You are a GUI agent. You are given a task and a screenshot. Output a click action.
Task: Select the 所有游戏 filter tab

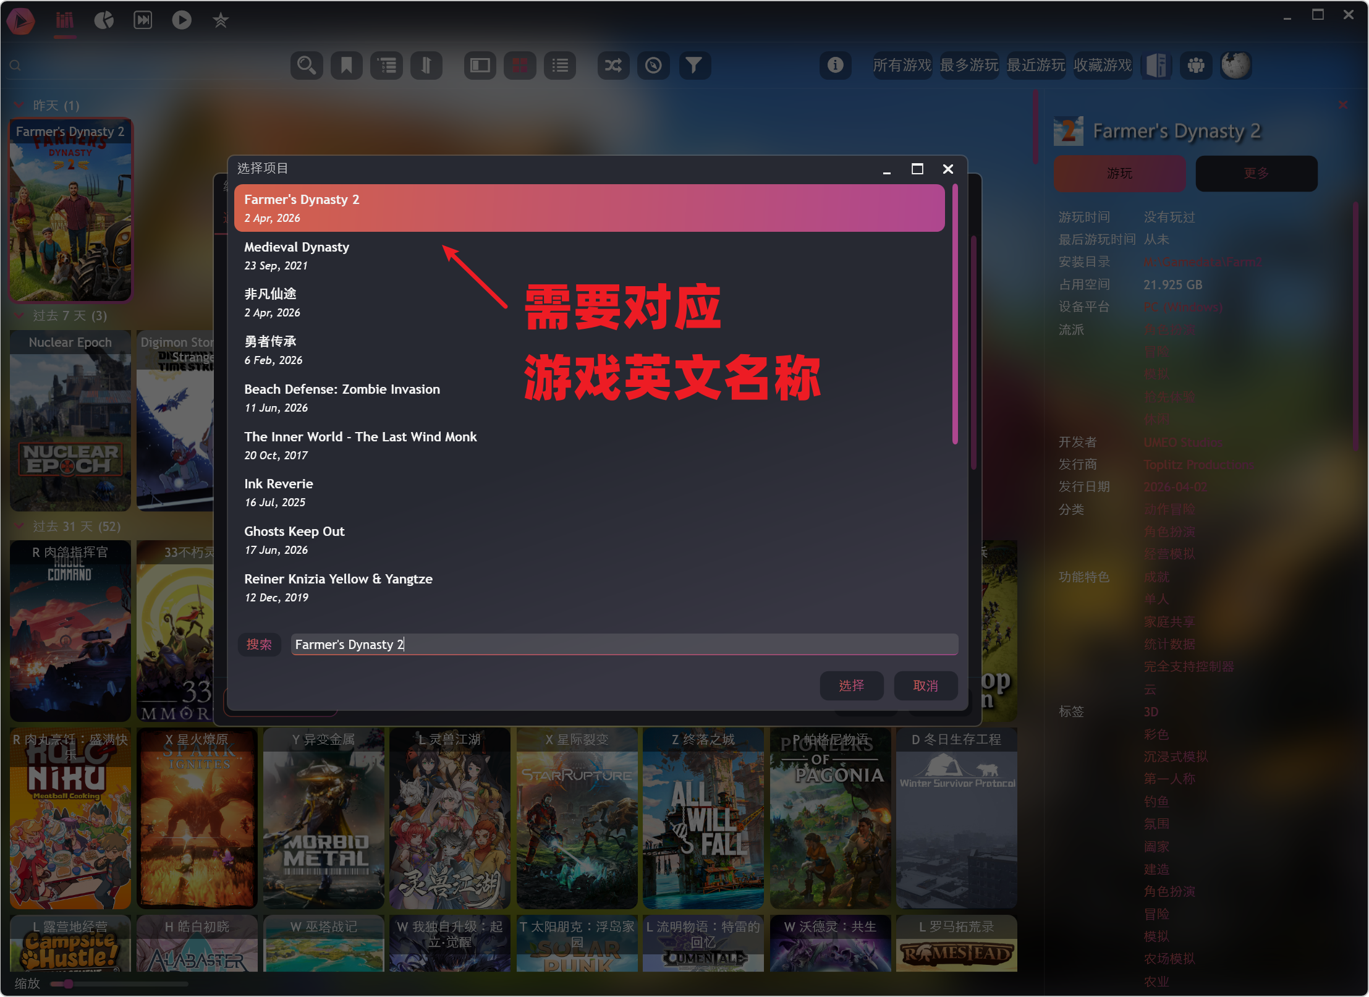point(902,65)
